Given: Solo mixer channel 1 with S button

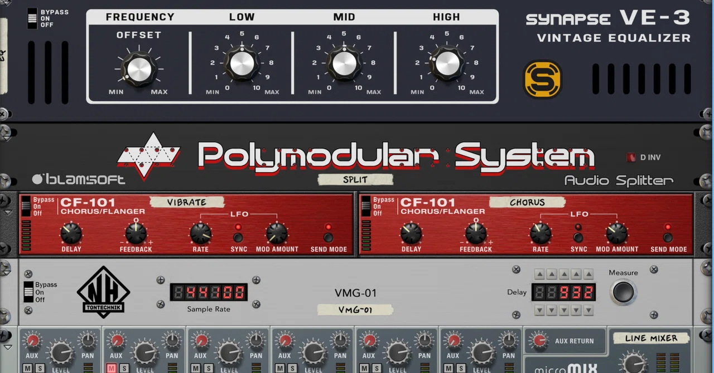Looking at the screenshot, I should tap(40, 368).
